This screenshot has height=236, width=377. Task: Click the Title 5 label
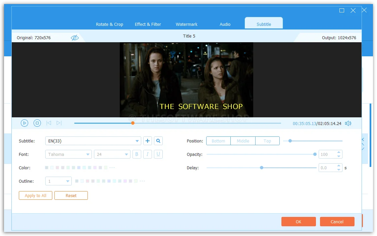[x=189, y=36]
